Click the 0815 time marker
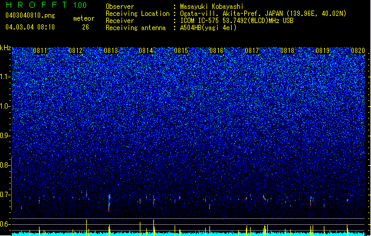This screenshot has width=371, height=236. coord(181,51)
